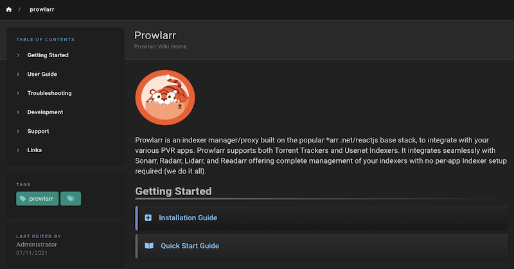Click the Prowlarr tiger logo image
Image resolution: width=514 pixels, height=269 pixels.
click(165, 97)
